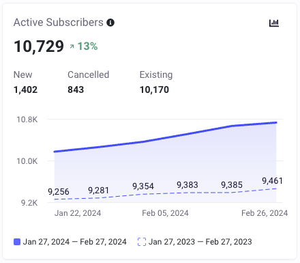
Task: Switch to bar chart view icon
Action: pyautogui.click(x=274, y=23)
